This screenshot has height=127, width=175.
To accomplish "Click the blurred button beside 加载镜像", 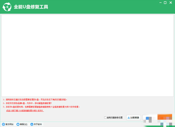I will [x=149, y=118].
